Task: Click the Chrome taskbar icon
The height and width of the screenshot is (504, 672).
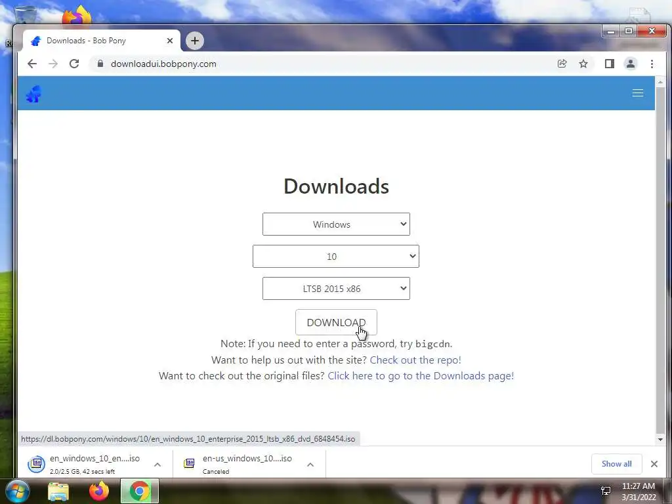Action: (x=140, y=491)
